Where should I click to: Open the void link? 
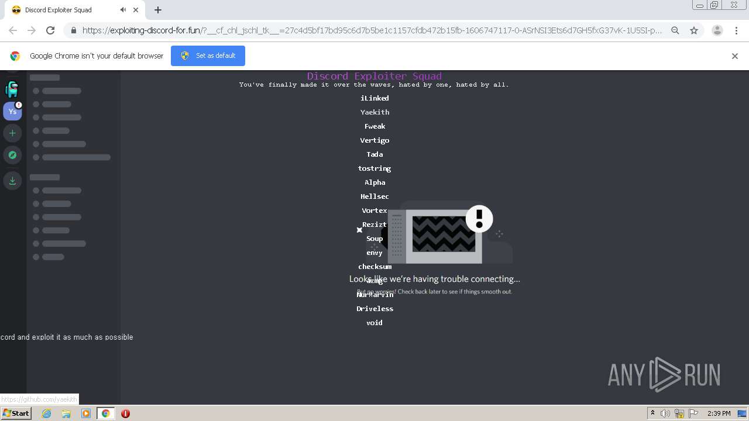[374, 323]
